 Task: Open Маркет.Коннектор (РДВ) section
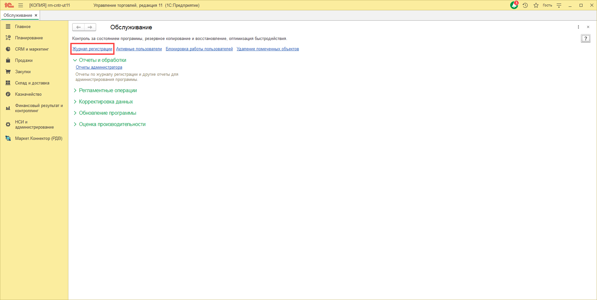39,138
